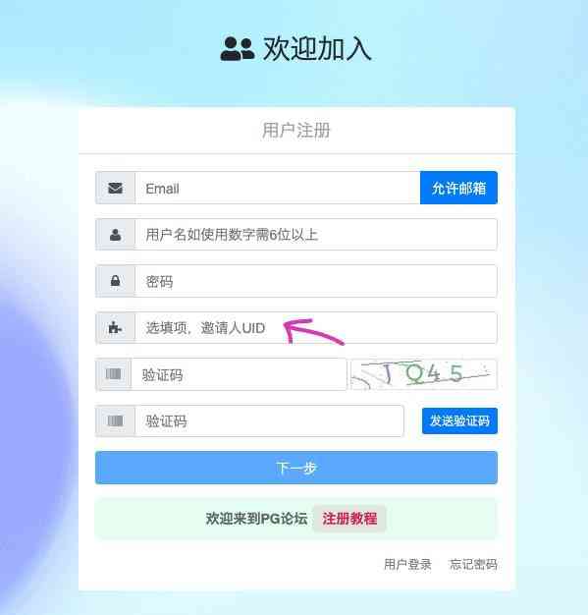The image size is (588, 615).
Task: Go to 用户登录 link
Action: point(407,564)
